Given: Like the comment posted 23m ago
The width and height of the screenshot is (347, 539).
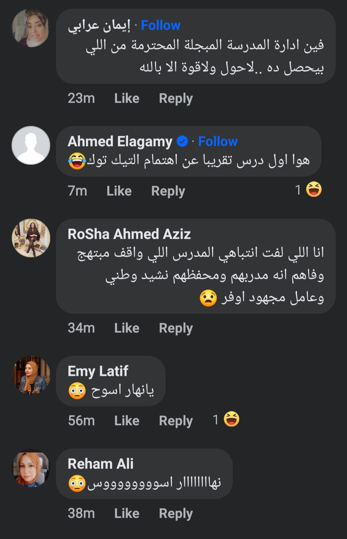Looking at the screenshot, I should click(127, 98).
